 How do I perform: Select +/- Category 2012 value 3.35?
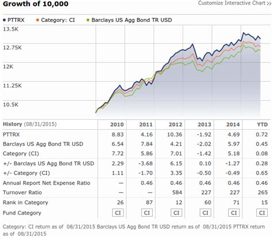click(176, 173)
